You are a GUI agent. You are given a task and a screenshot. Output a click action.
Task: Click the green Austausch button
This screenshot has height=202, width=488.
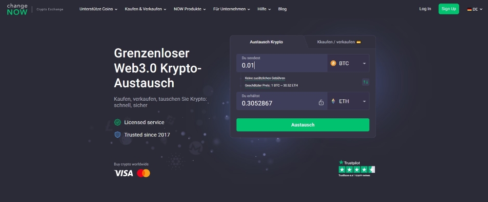pos(303,125)
